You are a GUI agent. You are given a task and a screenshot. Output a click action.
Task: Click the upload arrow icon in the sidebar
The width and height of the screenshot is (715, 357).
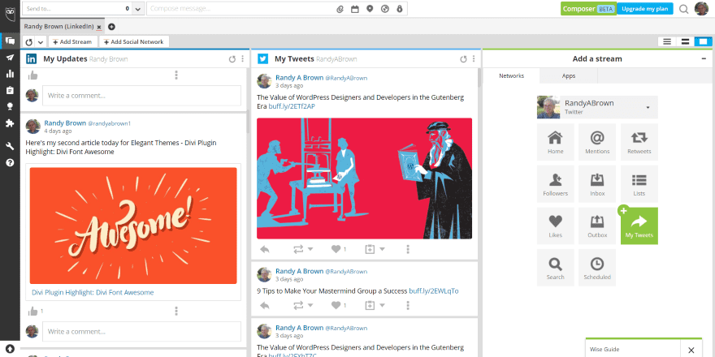click(x=10, y=349)
